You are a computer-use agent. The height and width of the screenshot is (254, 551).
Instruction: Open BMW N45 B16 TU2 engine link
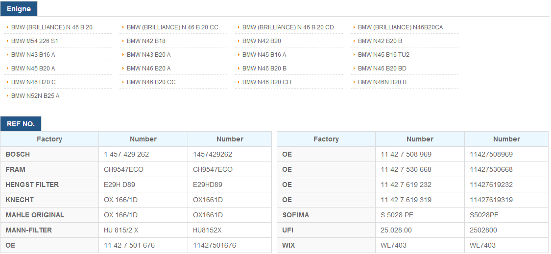[x=383, y=54]
